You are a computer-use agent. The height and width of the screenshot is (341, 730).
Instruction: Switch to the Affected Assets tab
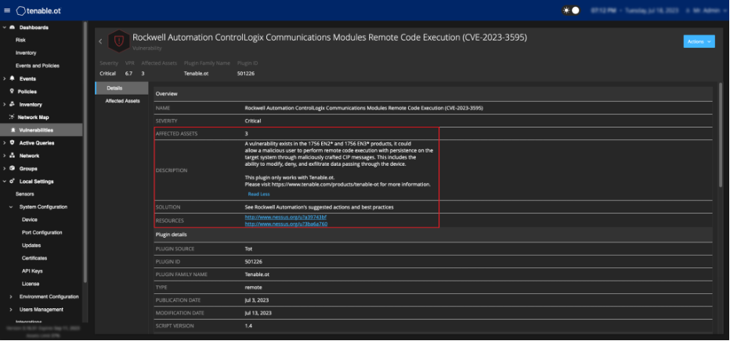[121, 101]
